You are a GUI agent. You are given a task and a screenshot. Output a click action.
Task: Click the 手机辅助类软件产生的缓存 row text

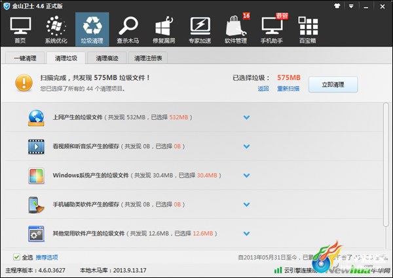point(119,205)
